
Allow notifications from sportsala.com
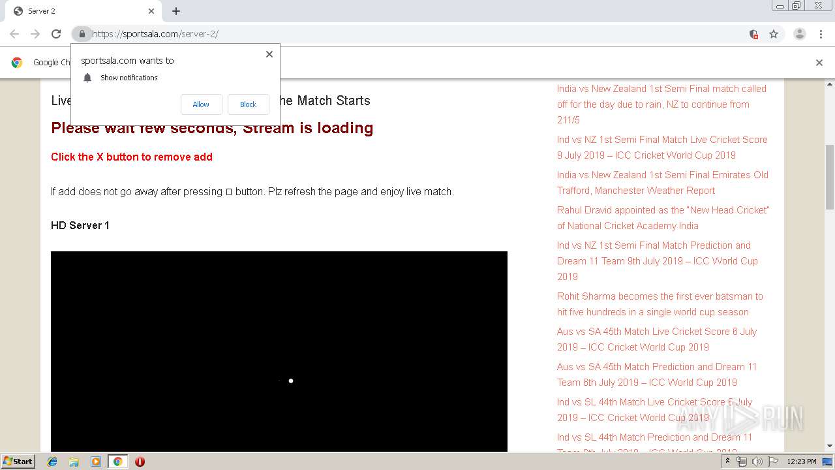coord(201,104)
